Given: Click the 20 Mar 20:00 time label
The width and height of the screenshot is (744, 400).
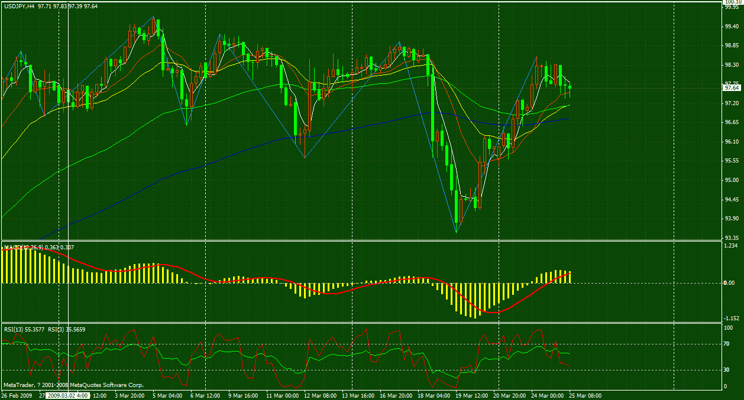Looking at the screenshot, I should coord(510,395).
